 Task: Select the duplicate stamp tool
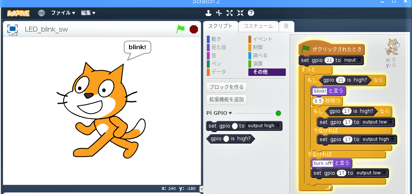[x=208, y=13]
